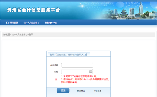
Task: Go to 门户网站首页 in the navigation bar
Action: pyautogui.click(x=12, y=23)
